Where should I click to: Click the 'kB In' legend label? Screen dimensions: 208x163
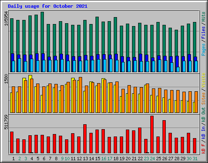pyautogui.click(x=203, y=133)
